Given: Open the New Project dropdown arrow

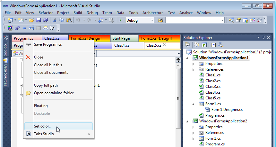Looking at the screenshot, I should [15, 20].
